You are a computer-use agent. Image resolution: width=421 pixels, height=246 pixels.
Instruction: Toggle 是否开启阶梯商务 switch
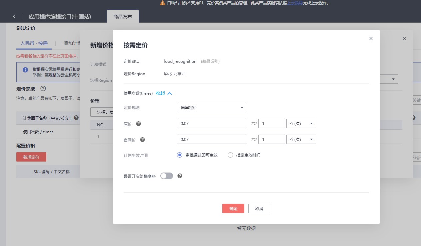(x=167, y=176)
